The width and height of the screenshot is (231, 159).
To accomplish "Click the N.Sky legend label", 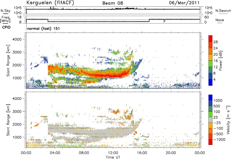I will (5, 11).
